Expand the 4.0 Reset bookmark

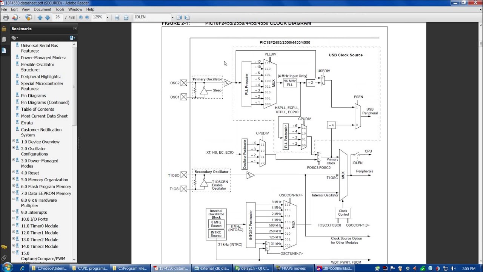click(14, 172)
